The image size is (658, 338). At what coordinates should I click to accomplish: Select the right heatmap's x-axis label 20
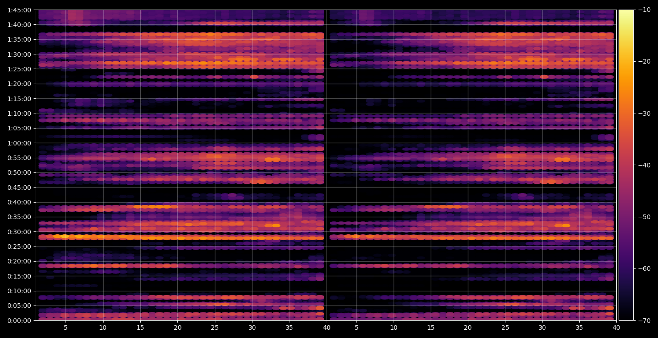click(468, 328)
